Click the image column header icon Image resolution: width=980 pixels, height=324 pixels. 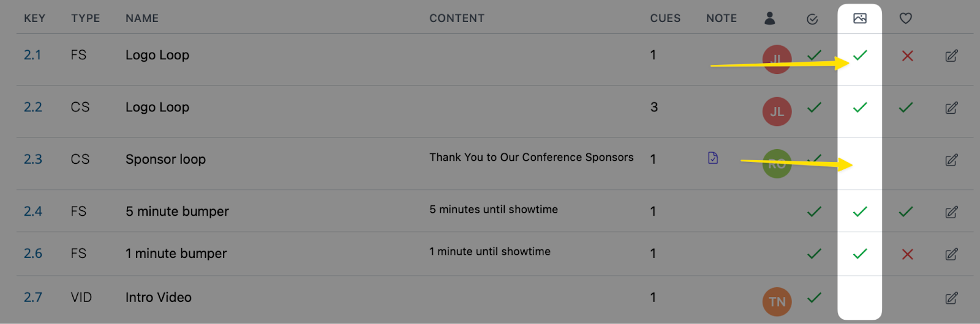pos(860,18)
